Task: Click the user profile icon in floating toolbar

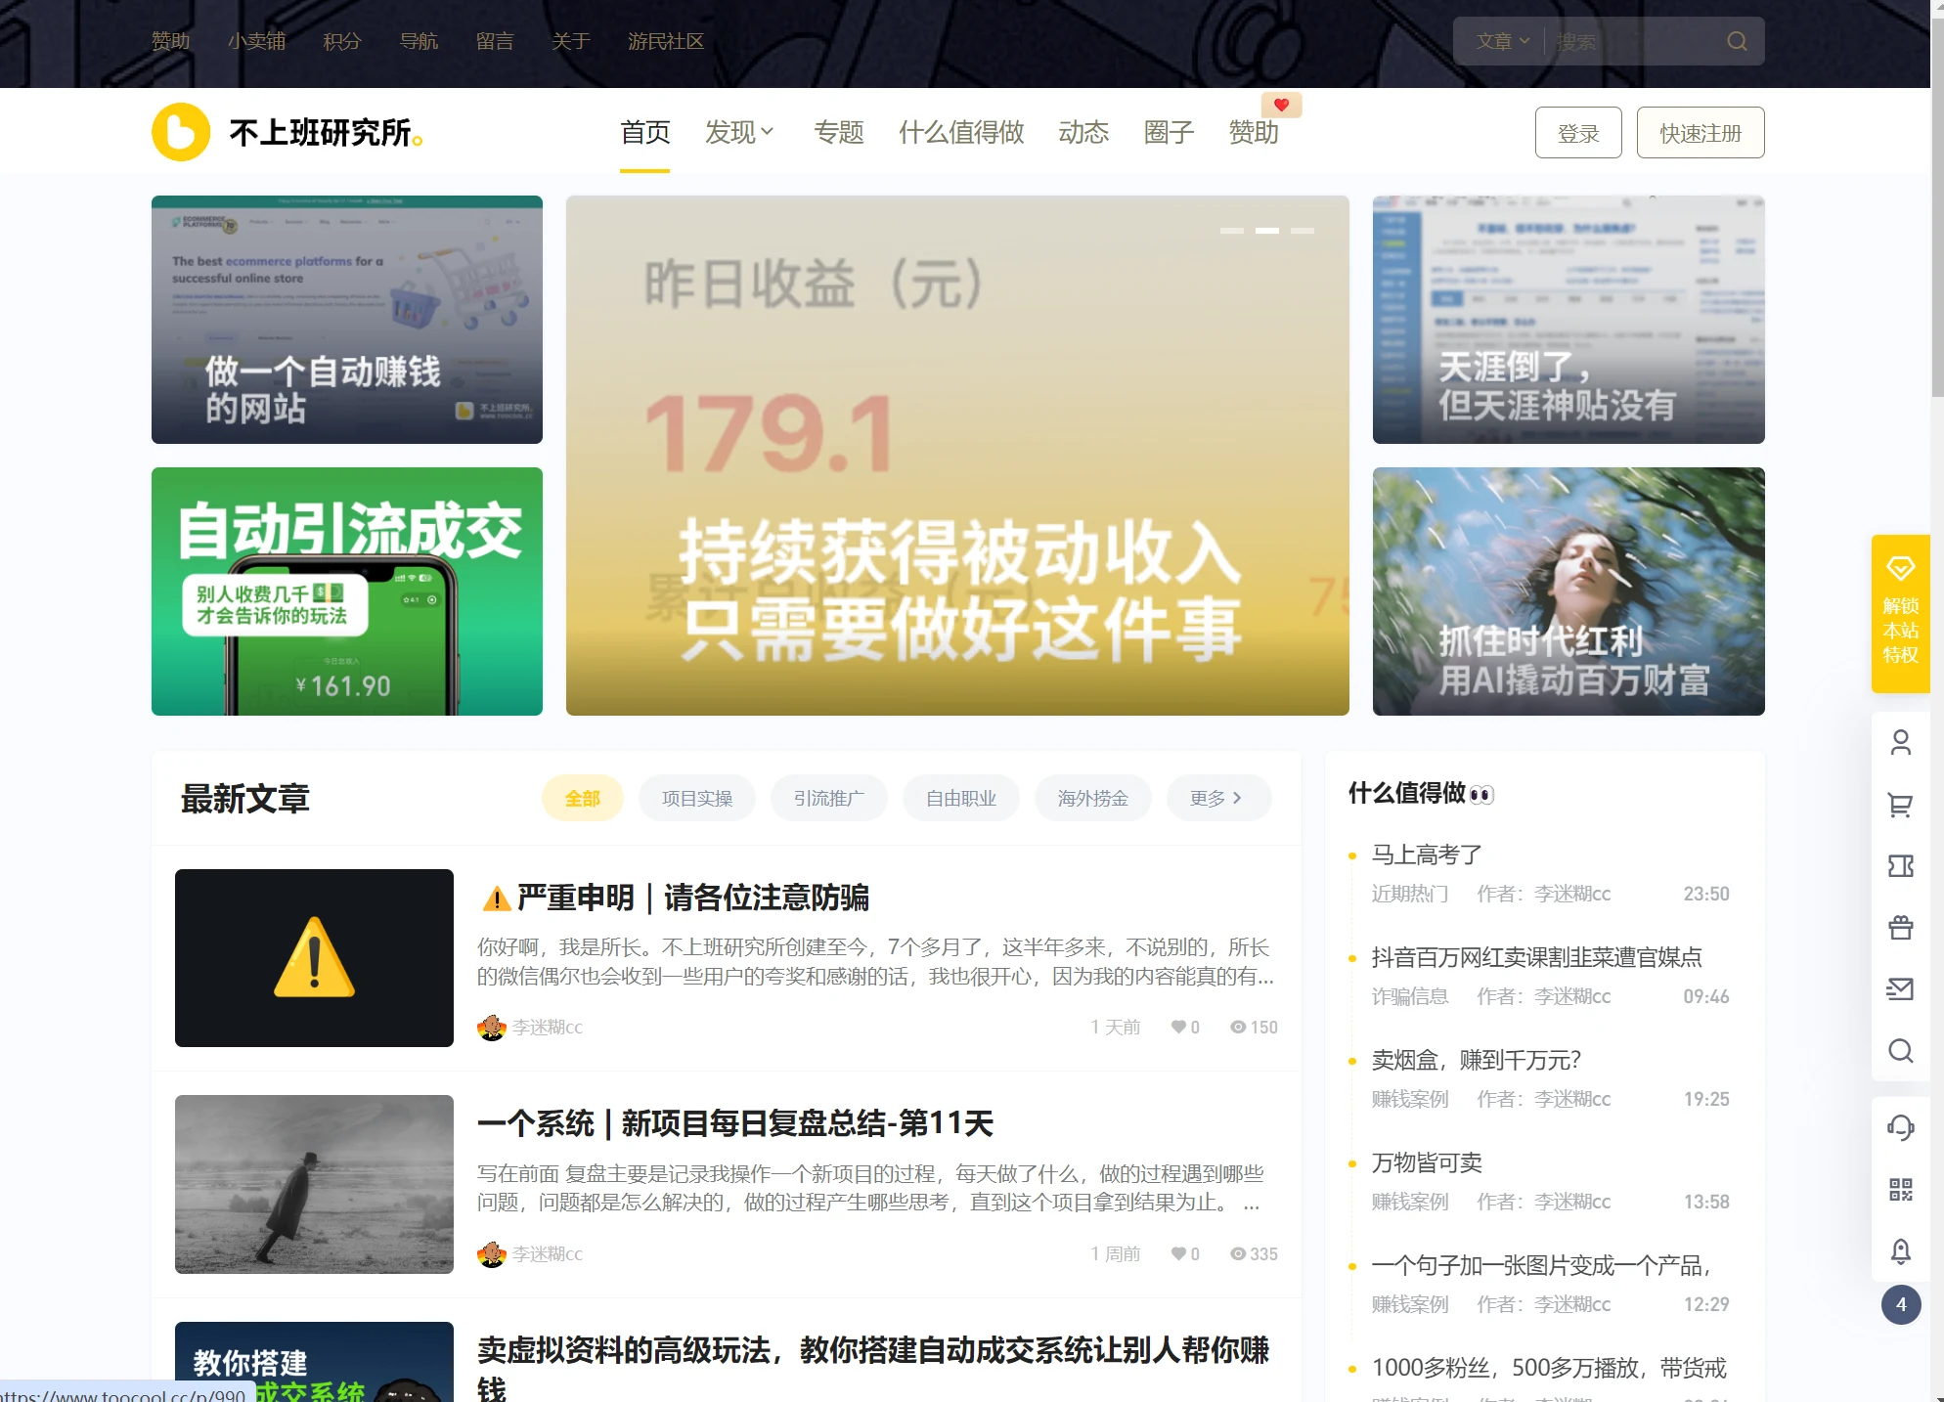Action: 1900,743
